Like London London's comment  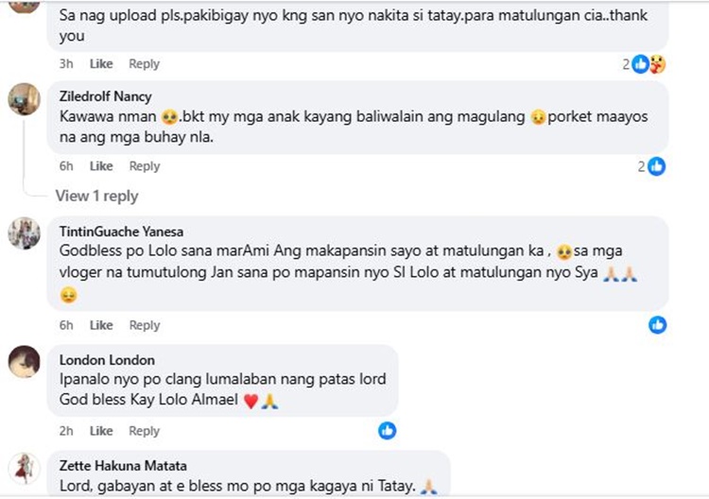point(101,431)
